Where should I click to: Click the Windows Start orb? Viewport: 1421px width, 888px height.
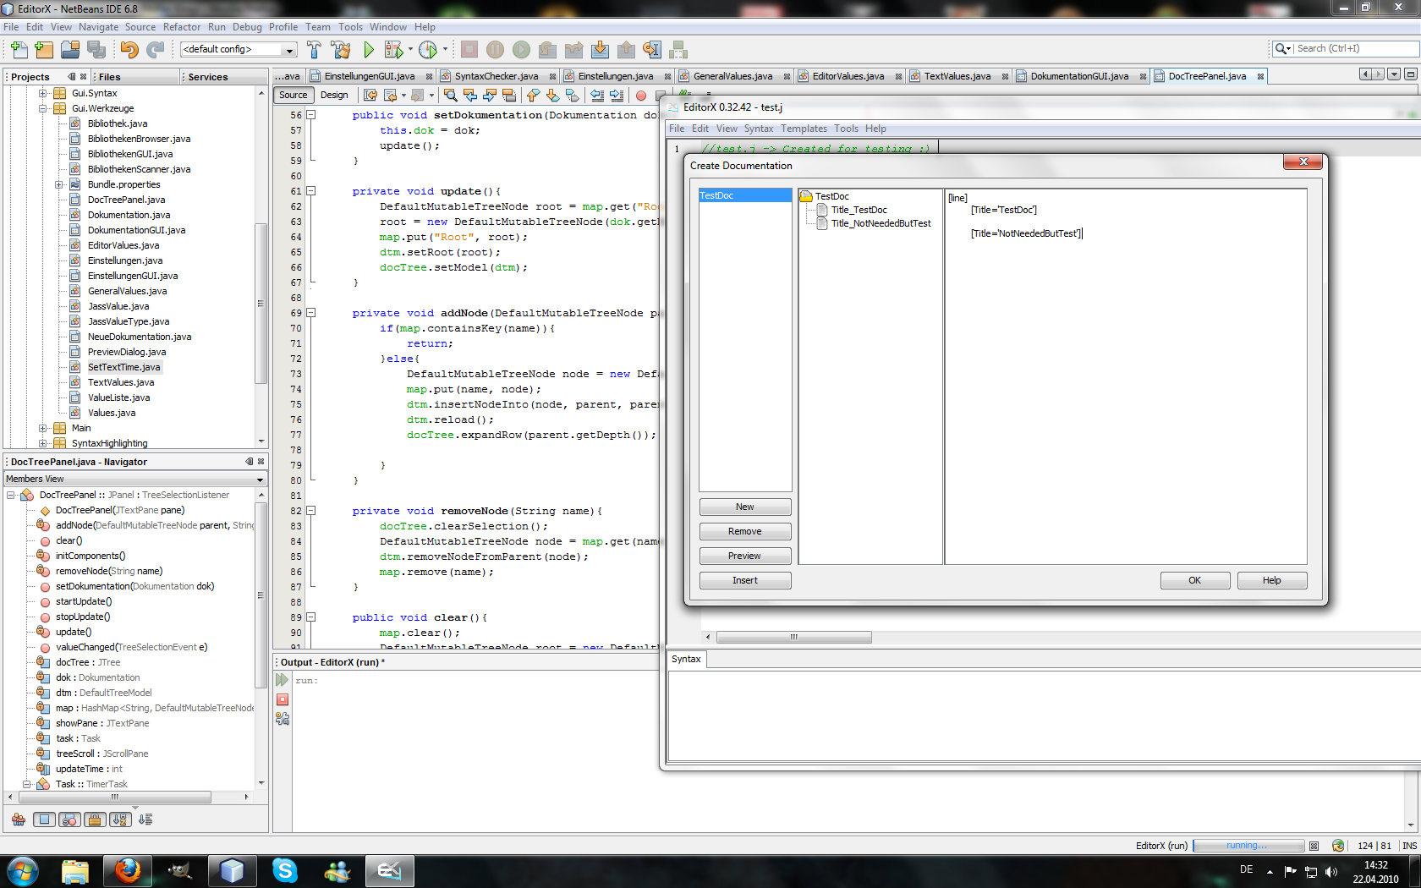[22, 870]
